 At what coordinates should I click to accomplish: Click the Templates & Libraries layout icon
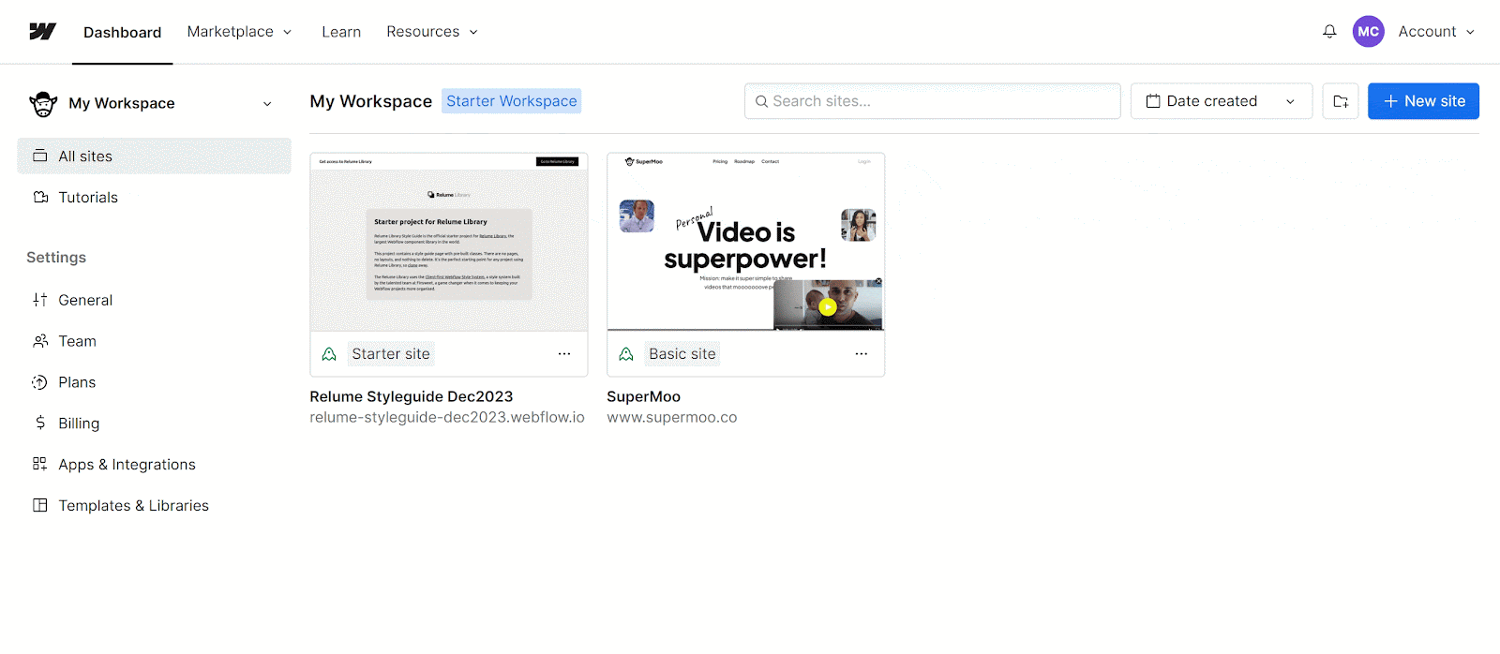pos(40,505)
